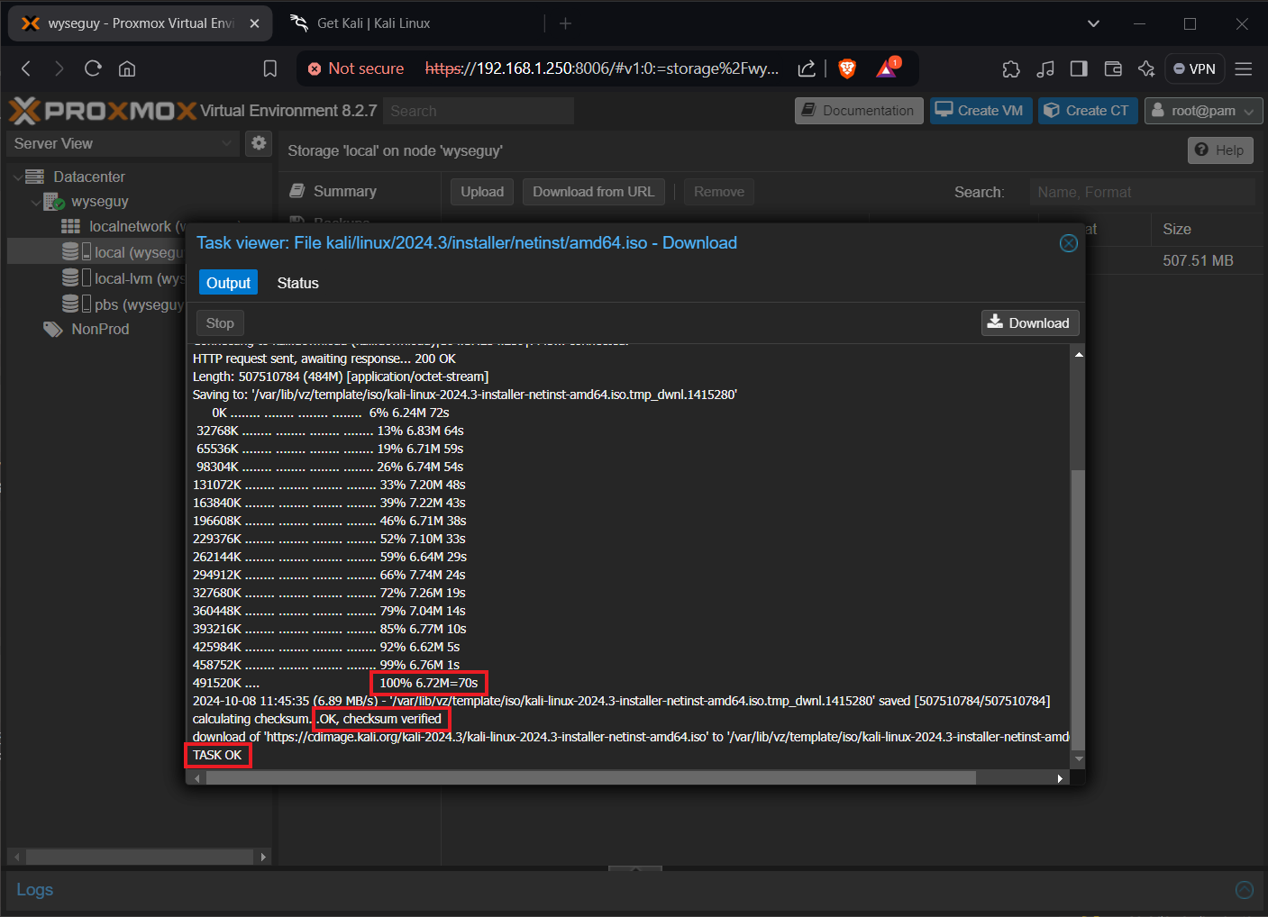Screen dimensions: 1268x917
Task: Open browser extensions puzzle icon
Action: [x=1011, y=68]
